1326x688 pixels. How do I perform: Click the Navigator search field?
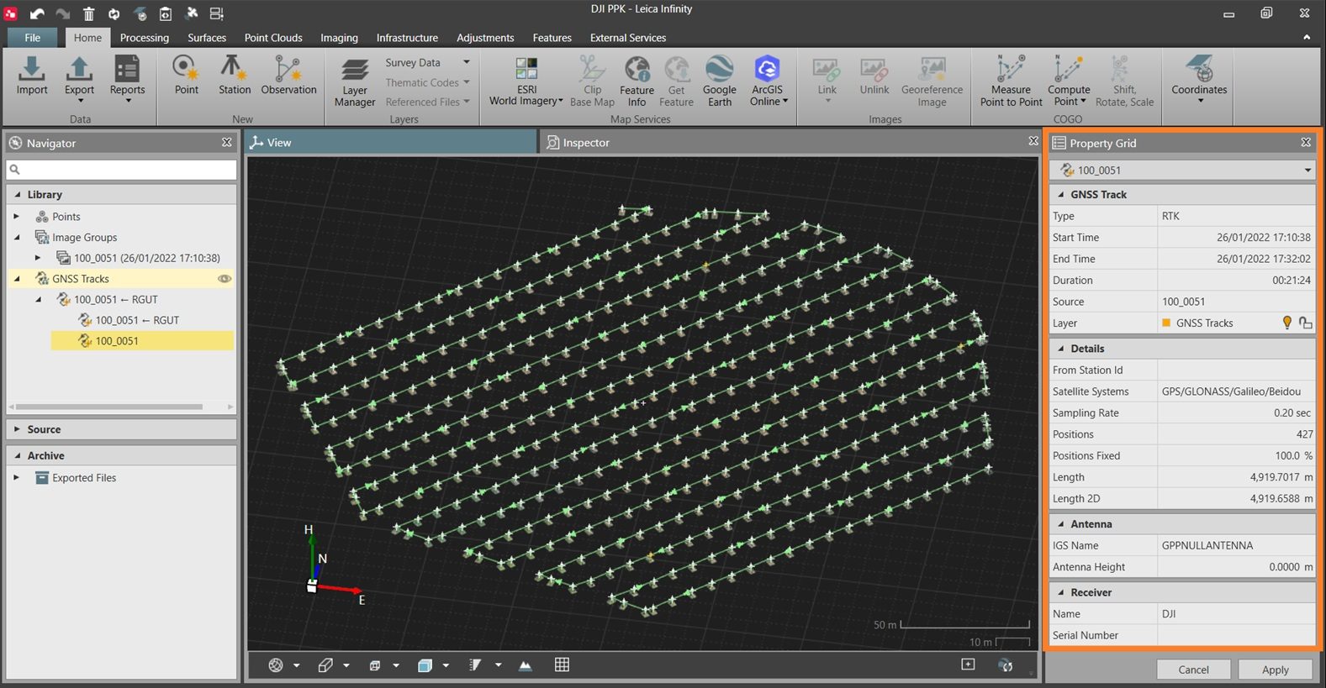(x=122, y=170)
